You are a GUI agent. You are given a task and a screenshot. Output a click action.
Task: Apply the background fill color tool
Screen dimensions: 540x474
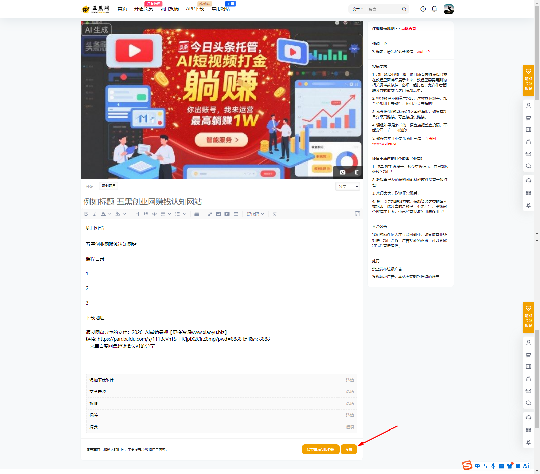[118, 214]
